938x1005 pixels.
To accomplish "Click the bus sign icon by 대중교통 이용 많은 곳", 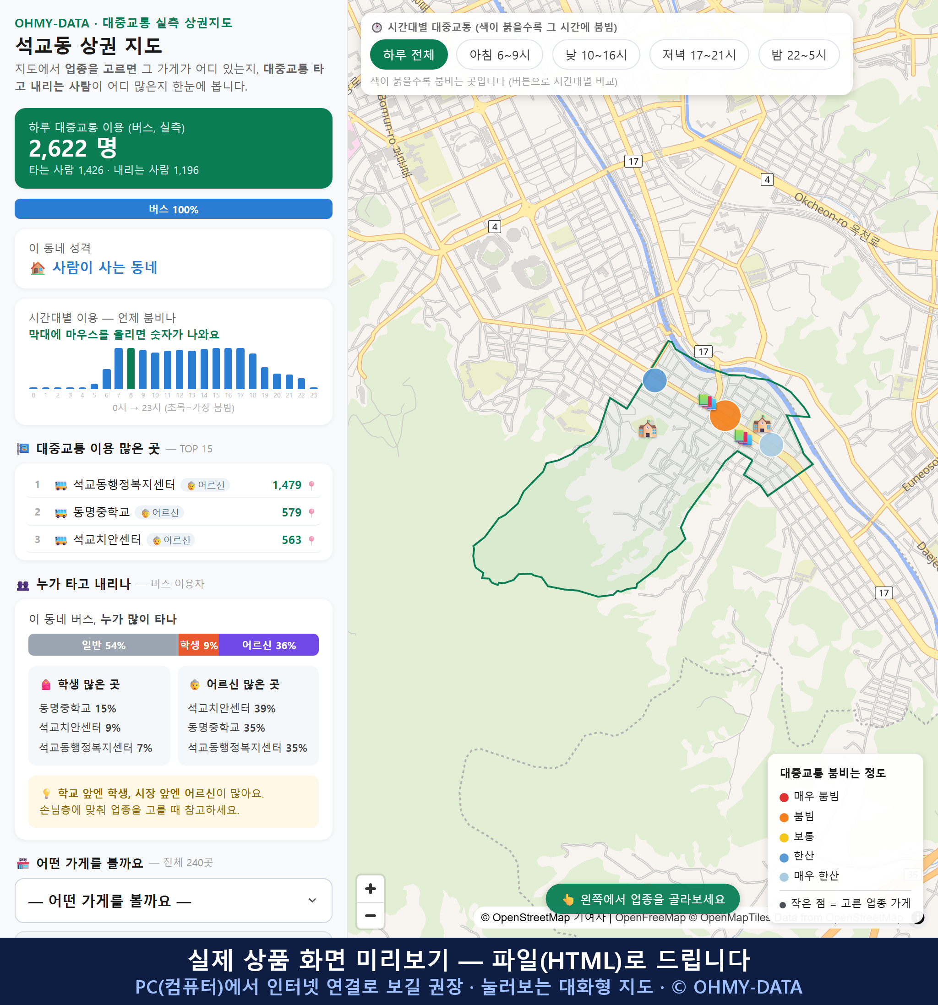I will [23, 448].
